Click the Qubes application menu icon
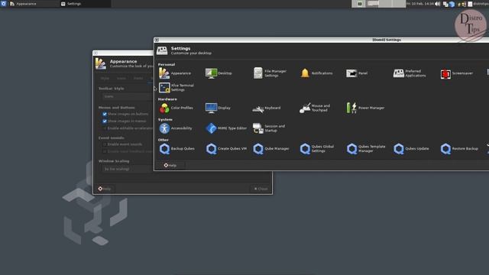Viewport: 489px width, 275px height. click(x=3, y=4)
